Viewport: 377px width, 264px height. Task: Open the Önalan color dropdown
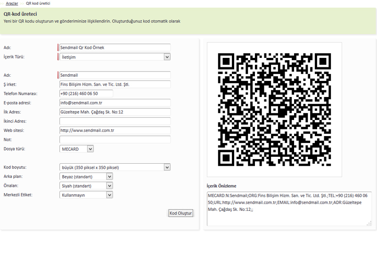pos(86,185)
